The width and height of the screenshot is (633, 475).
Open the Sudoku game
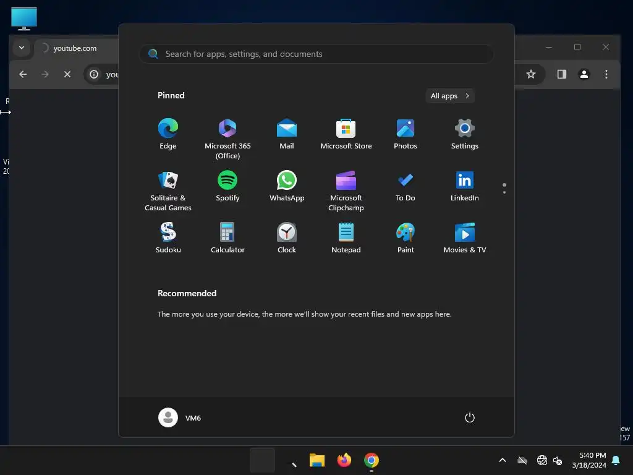(x=168, y=238)
